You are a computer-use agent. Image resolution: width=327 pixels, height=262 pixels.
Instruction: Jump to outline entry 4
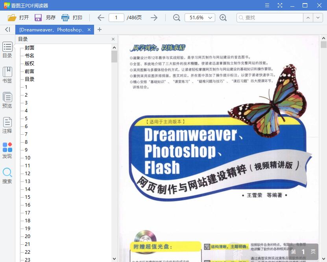[x=26, y=110]
